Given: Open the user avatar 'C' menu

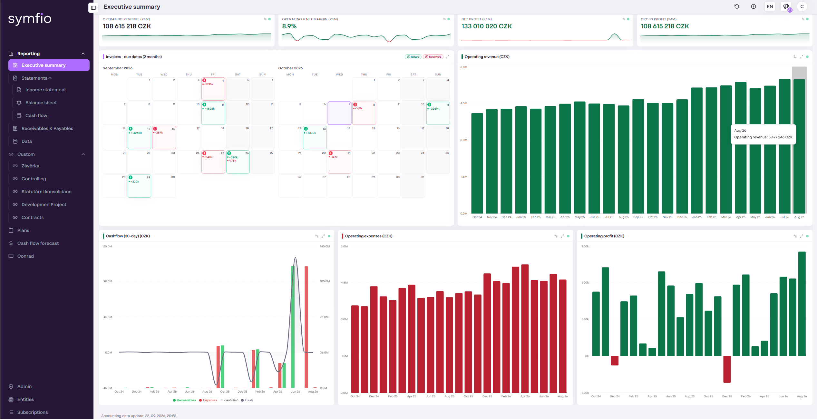Looking at the screenshot, I should pyautogui.click(x=802, y=6).
